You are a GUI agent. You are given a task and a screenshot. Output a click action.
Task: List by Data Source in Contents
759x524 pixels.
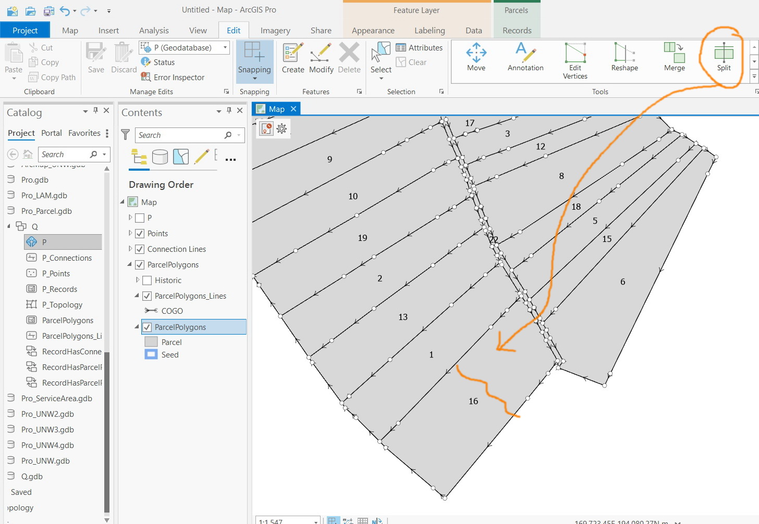(x=160, y=157)
